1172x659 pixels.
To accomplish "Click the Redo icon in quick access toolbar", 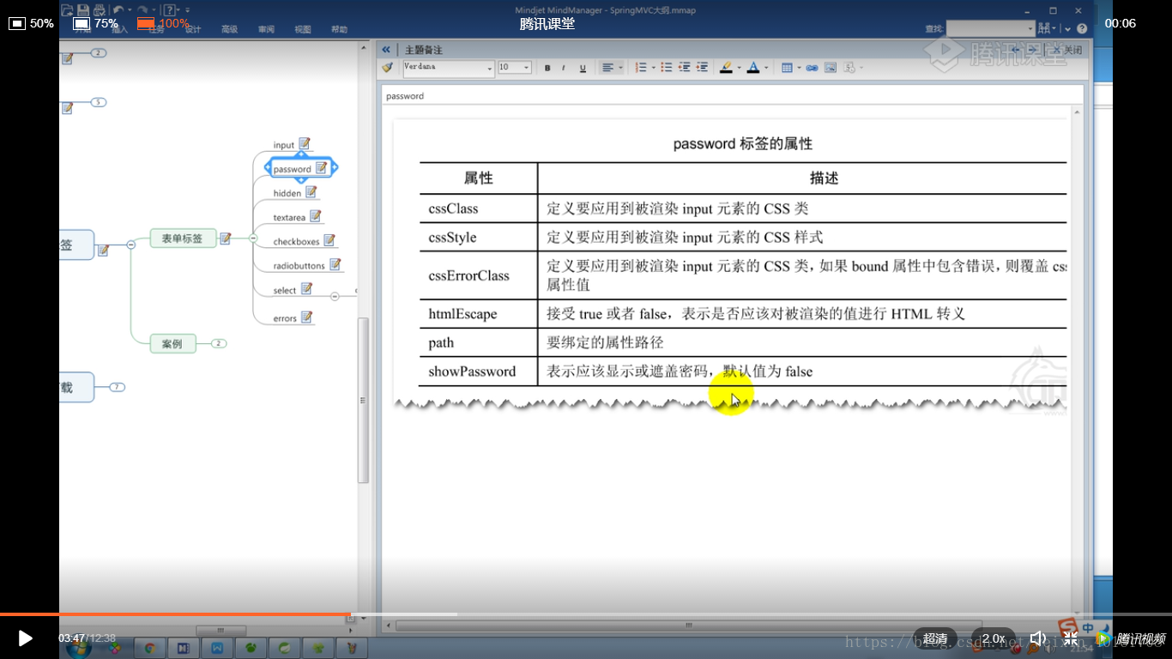I will 142,10.
